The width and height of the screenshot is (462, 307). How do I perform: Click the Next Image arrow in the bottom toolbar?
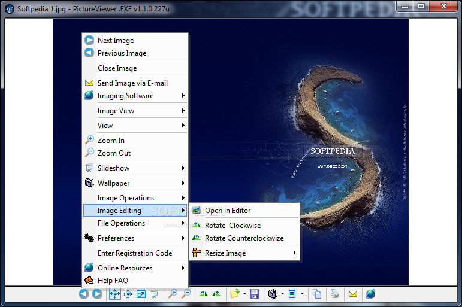pyautogui.click(x=97, y=294)
